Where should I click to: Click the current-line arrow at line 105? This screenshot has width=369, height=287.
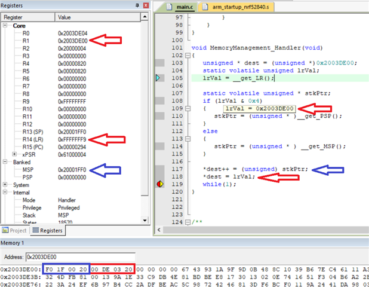click(x=158, y=78)
